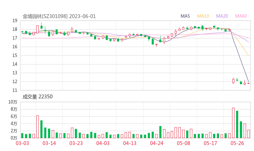This screenshot has width=254, height=151.
Task: Click the 金埔园林[SZ301098] 2023-06-01 title
Action: pos(59,16)
